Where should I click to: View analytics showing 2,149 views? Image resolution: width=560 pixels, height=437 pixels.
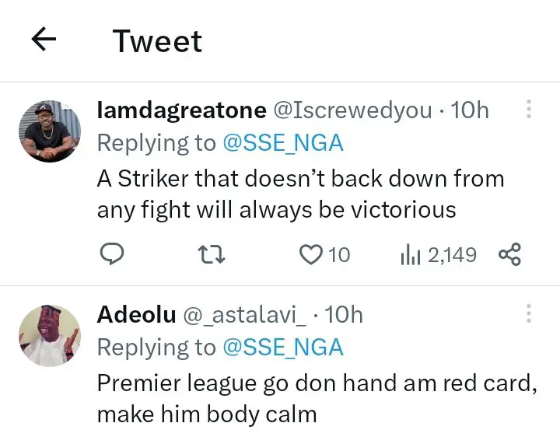click(x=410, y=254)
